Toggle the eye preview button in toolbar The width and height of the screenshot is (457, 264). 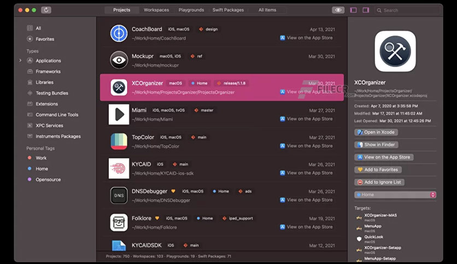coord(338,10)
